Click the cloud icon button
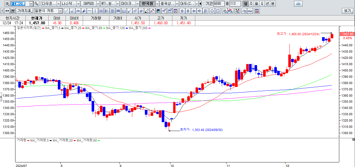 [298, 4]
